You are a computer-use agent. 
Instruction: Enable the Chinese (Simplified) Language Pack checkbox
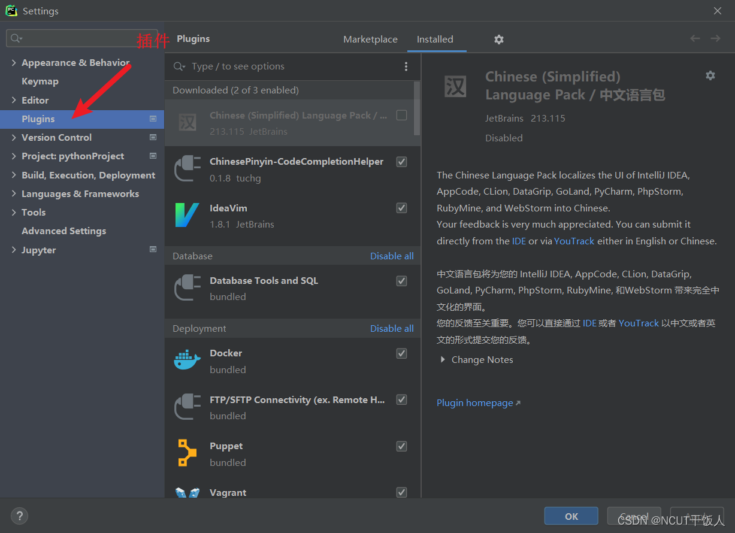401,115
